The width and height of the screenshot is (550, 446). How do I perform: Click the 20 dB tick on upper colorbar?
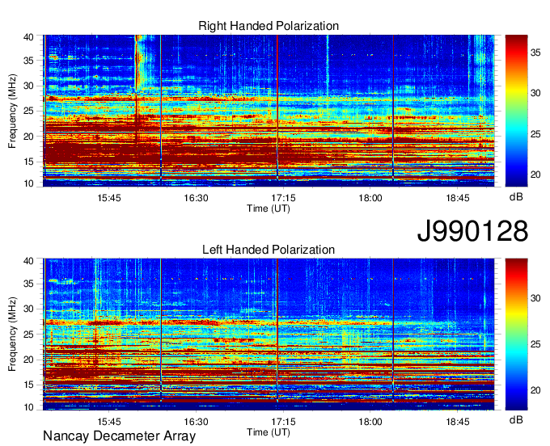click(535, 175)
